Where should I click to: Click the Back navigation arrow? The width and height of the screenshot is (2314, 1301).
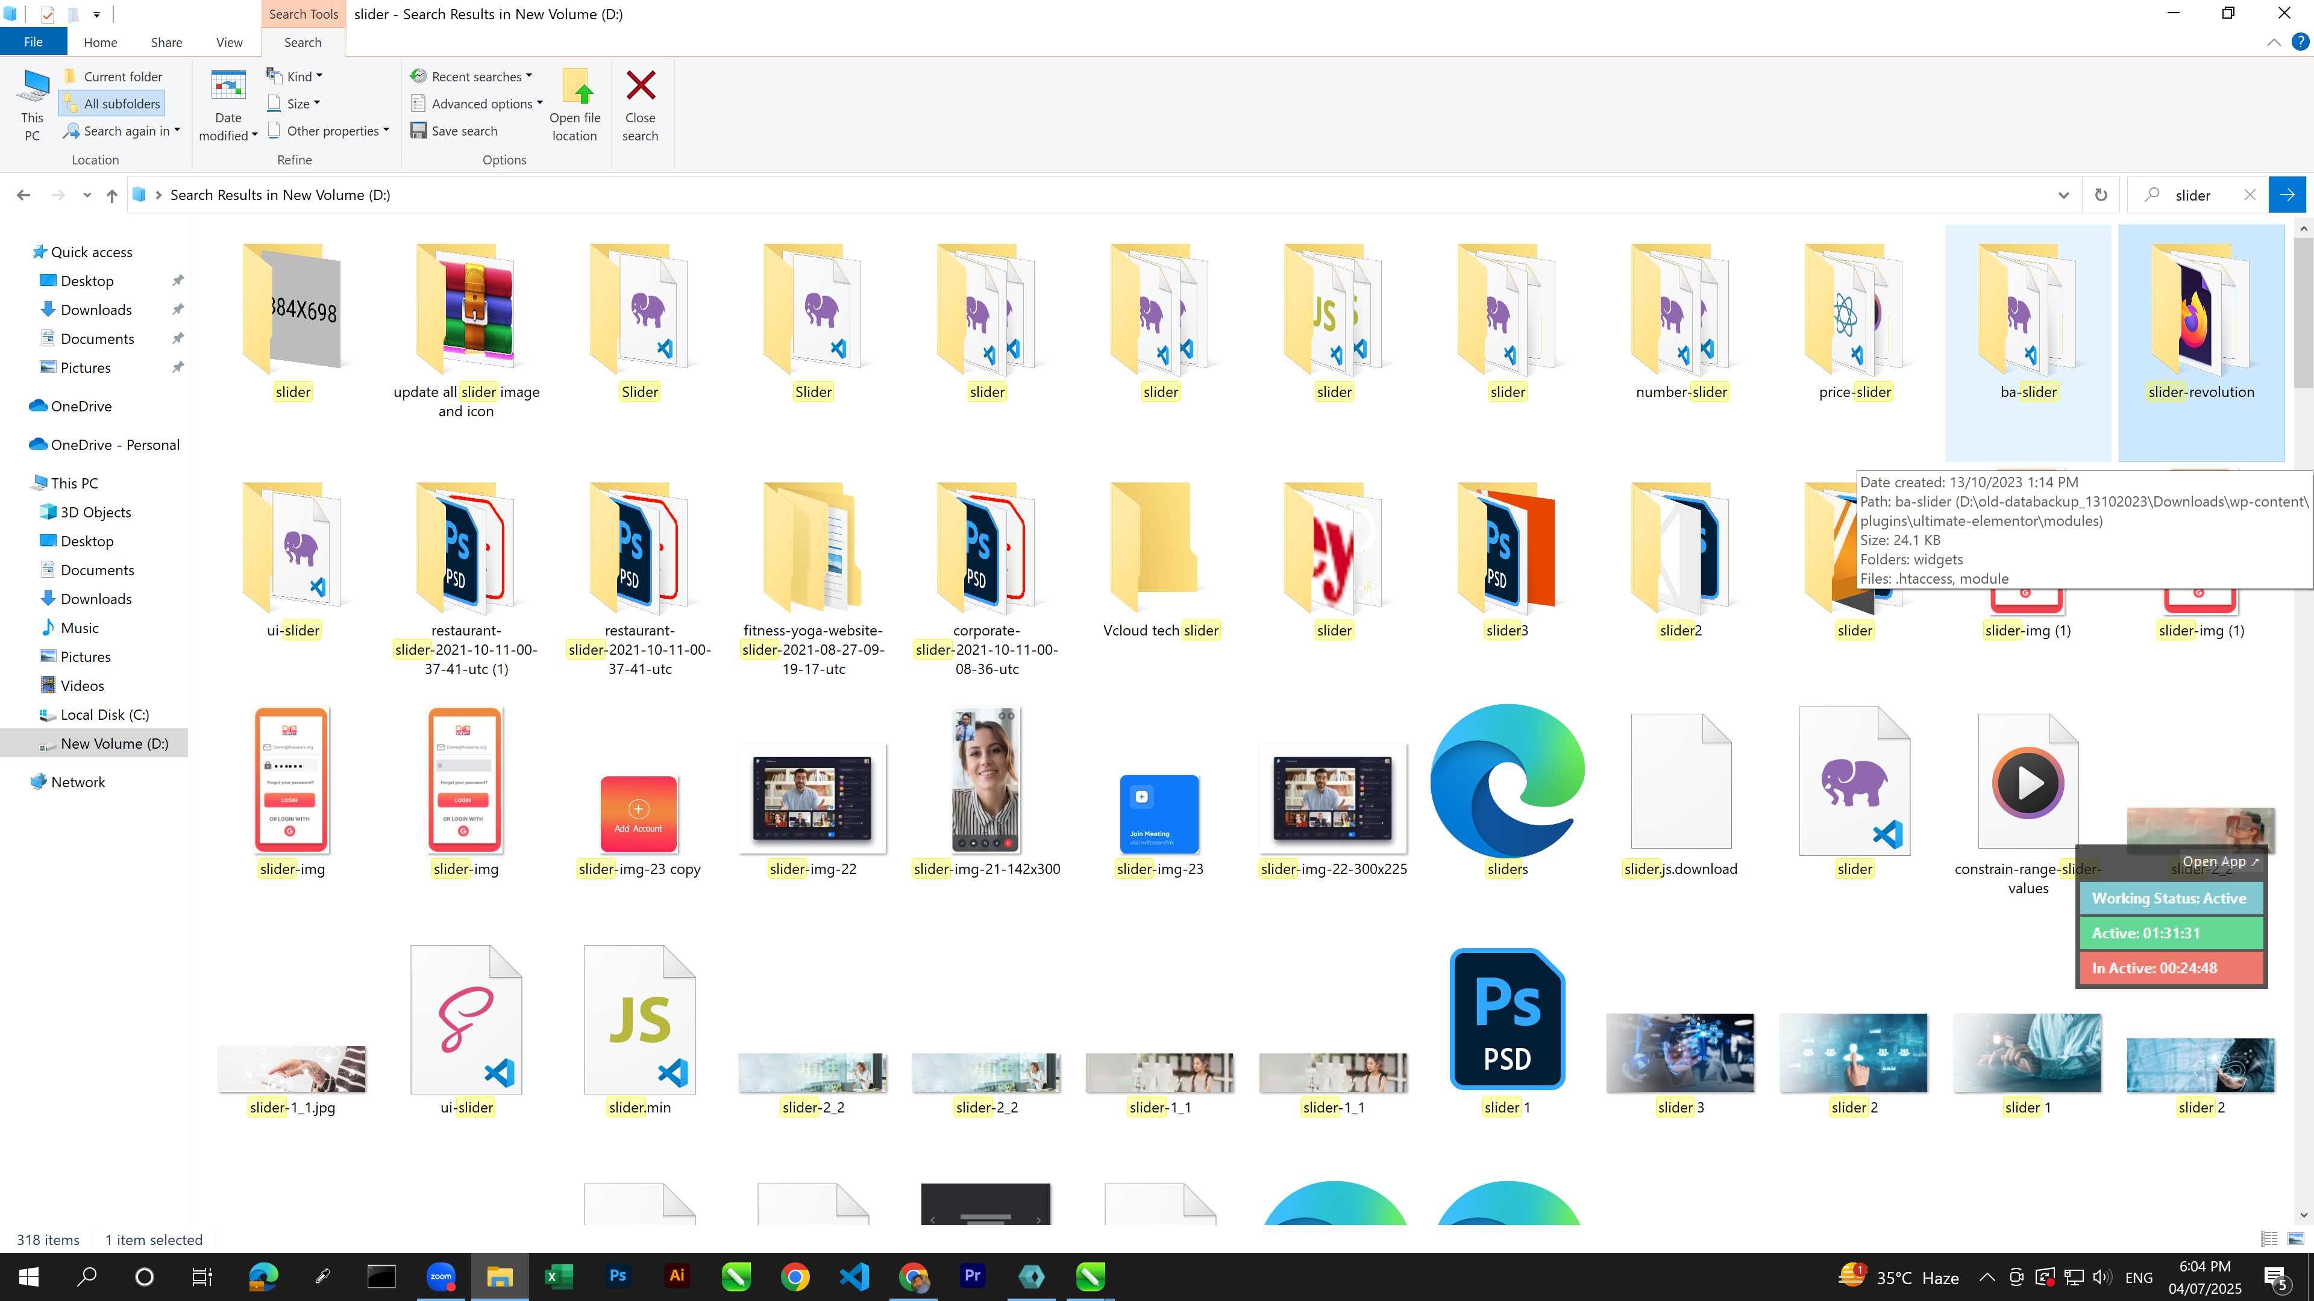pyautogui.click(x=24, y=195)
